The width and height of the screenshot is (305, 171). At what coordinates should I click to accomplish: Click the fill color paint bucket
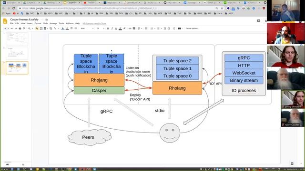pos(63,28)
